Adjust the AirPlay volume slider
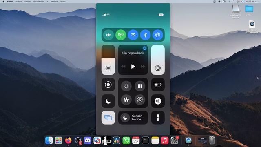Viewport: 261px width, 147px height. [158, 60]
